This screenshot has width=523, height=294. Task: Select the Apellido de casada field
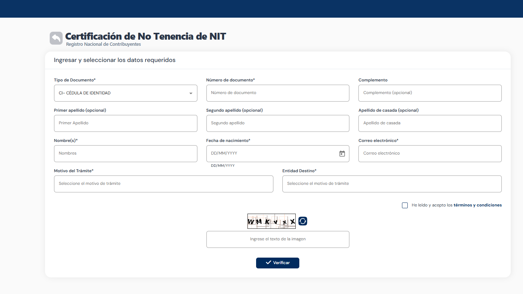(430, 123)
